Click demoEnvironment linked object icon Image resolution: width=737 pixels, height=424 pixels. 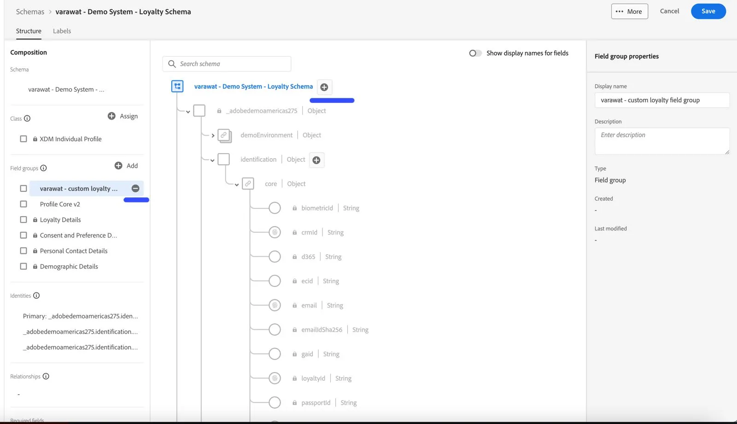coord(224,136)
